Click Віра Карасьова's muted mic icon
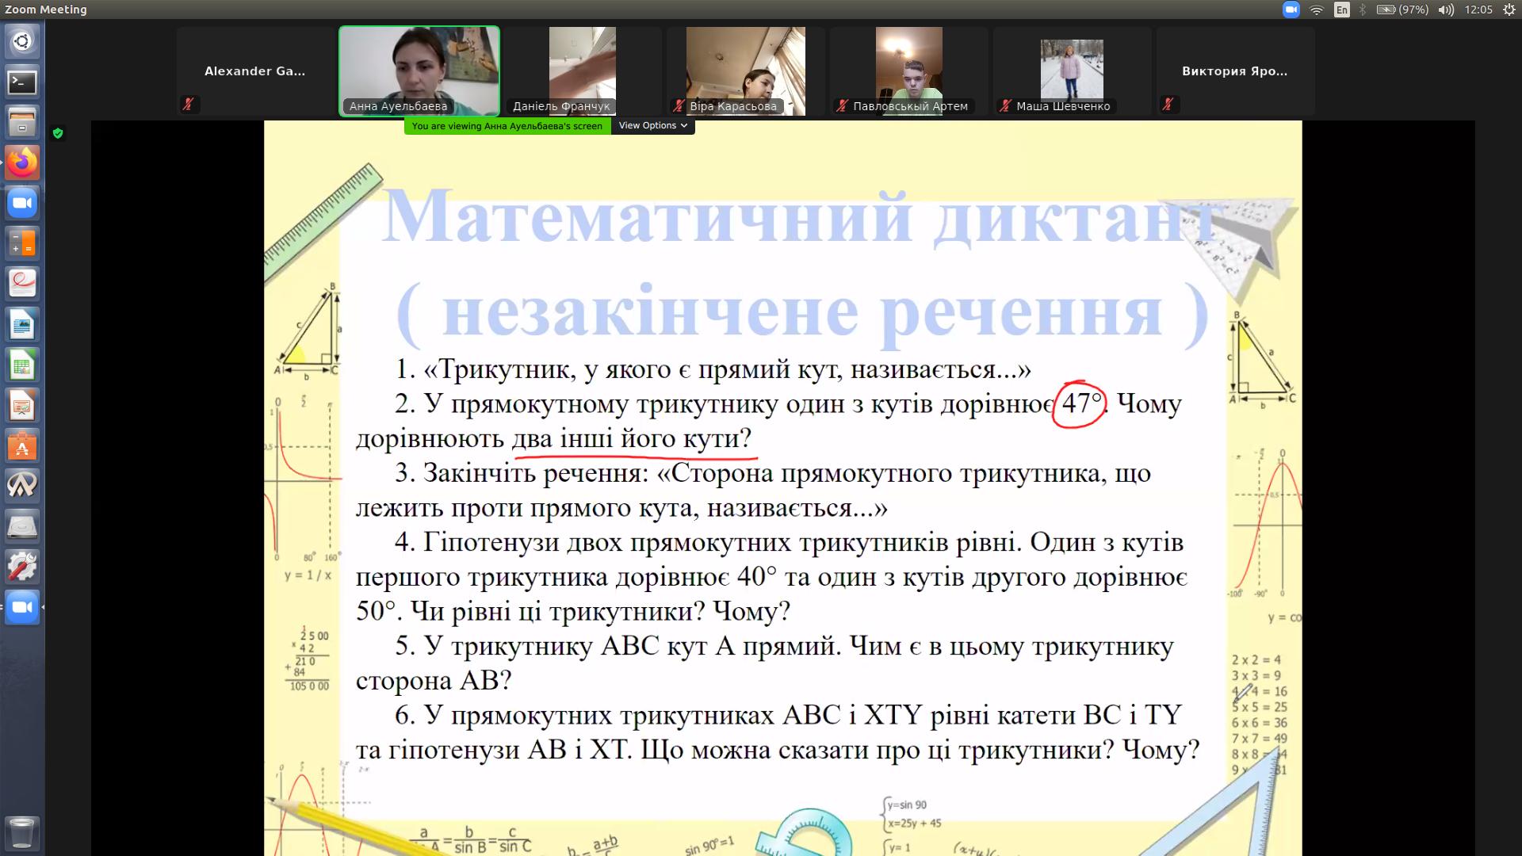Screen dimensions: 1522x856 click(679, 105)
